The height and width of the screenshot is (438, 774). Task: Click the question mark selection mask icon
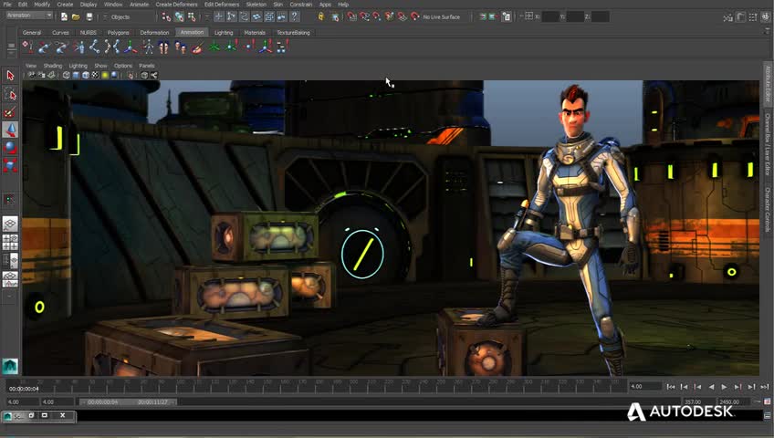tap(294, 16)
